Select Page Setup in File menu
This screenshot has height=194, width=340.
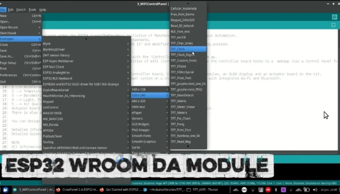21,63
